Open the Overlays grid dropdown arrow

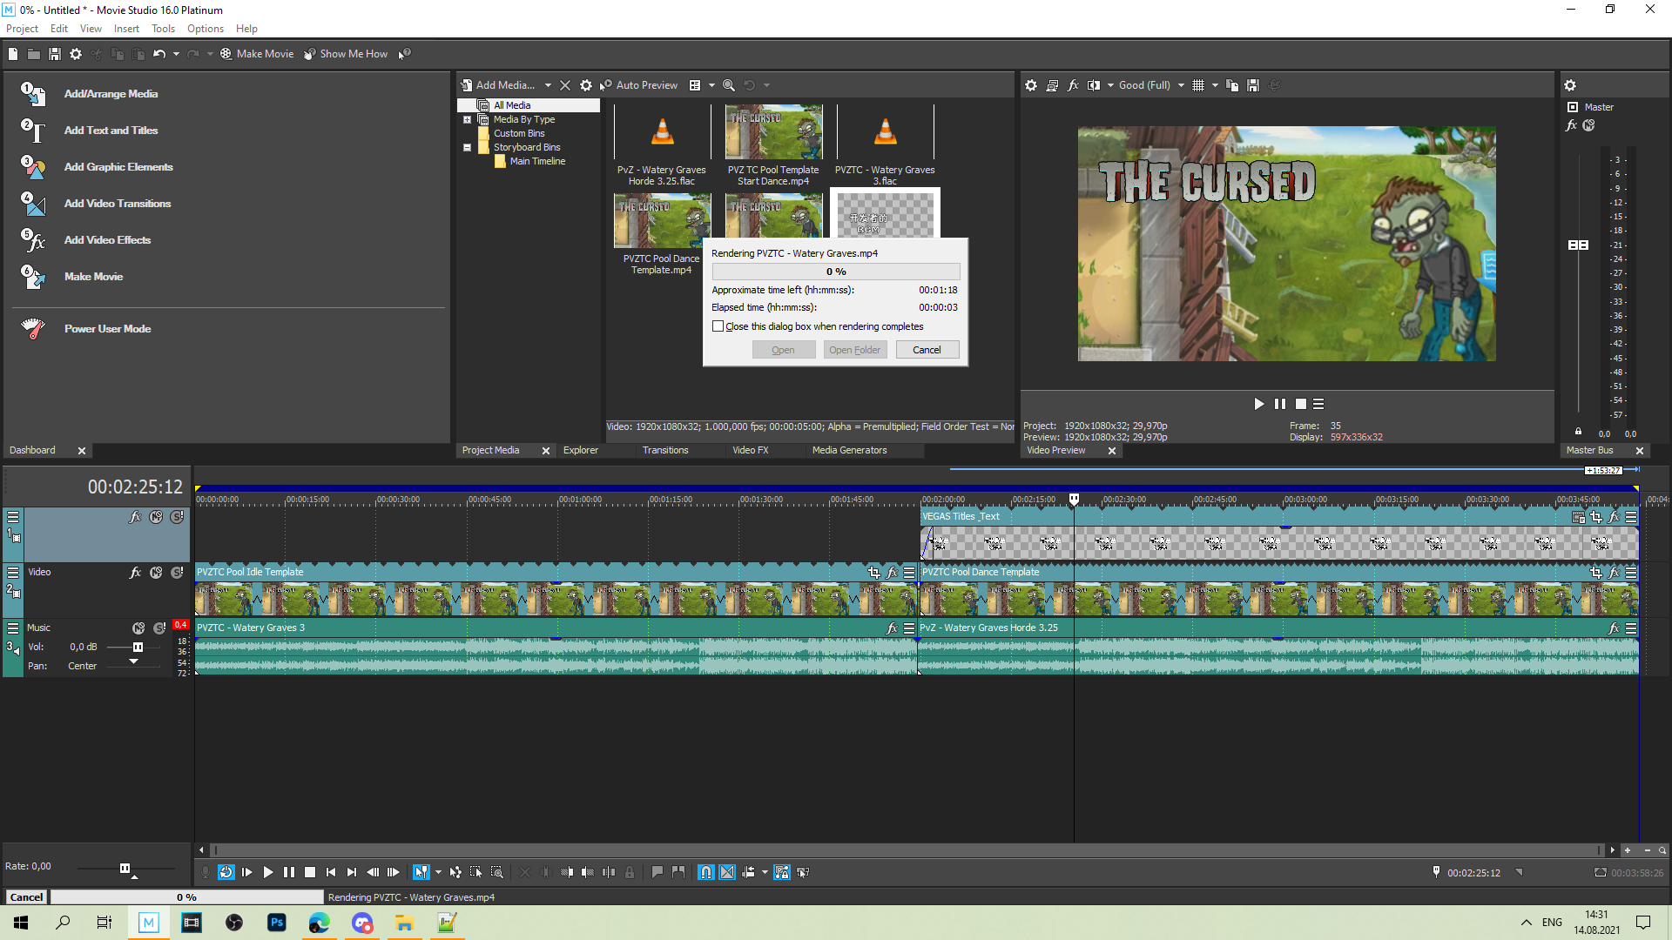[x=1215, y=85]
